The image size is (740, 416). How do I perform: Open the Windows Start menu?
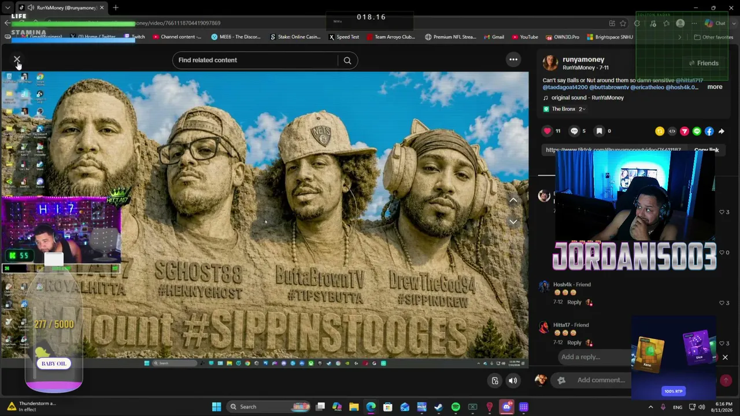tap(216, 407)
